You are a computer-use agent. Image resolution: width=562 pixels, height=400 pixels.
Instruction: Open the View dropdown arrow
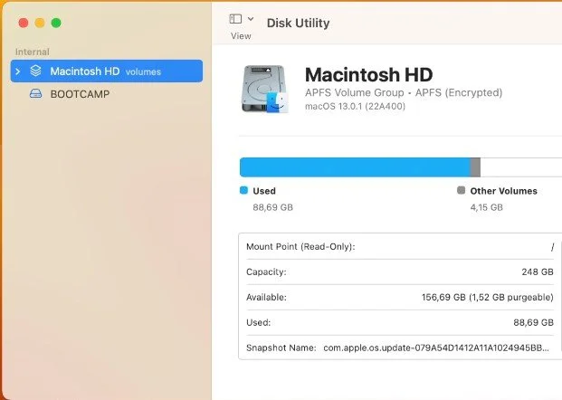tap(251, 19)
